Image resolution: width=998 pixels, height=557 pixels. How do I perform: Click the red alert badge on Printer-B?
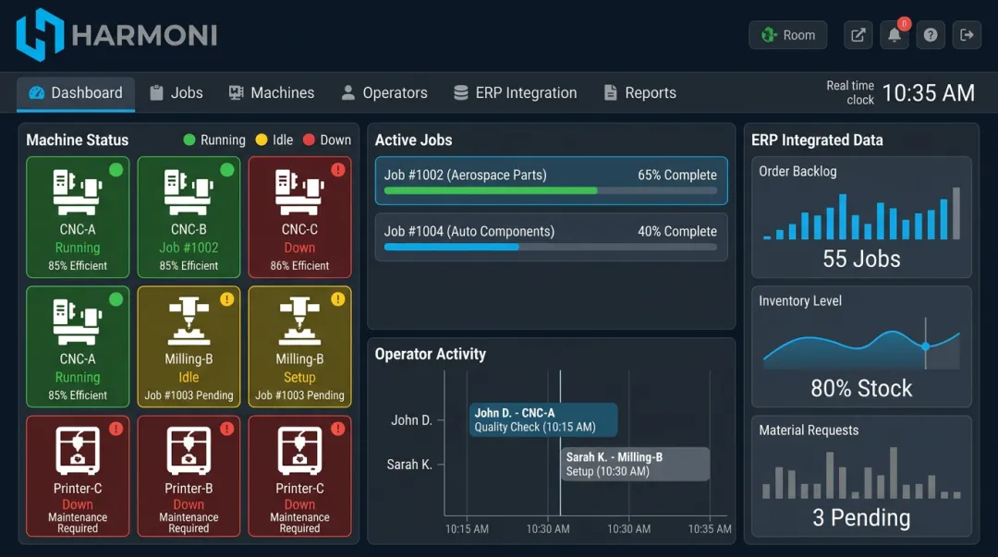[227, 429]
